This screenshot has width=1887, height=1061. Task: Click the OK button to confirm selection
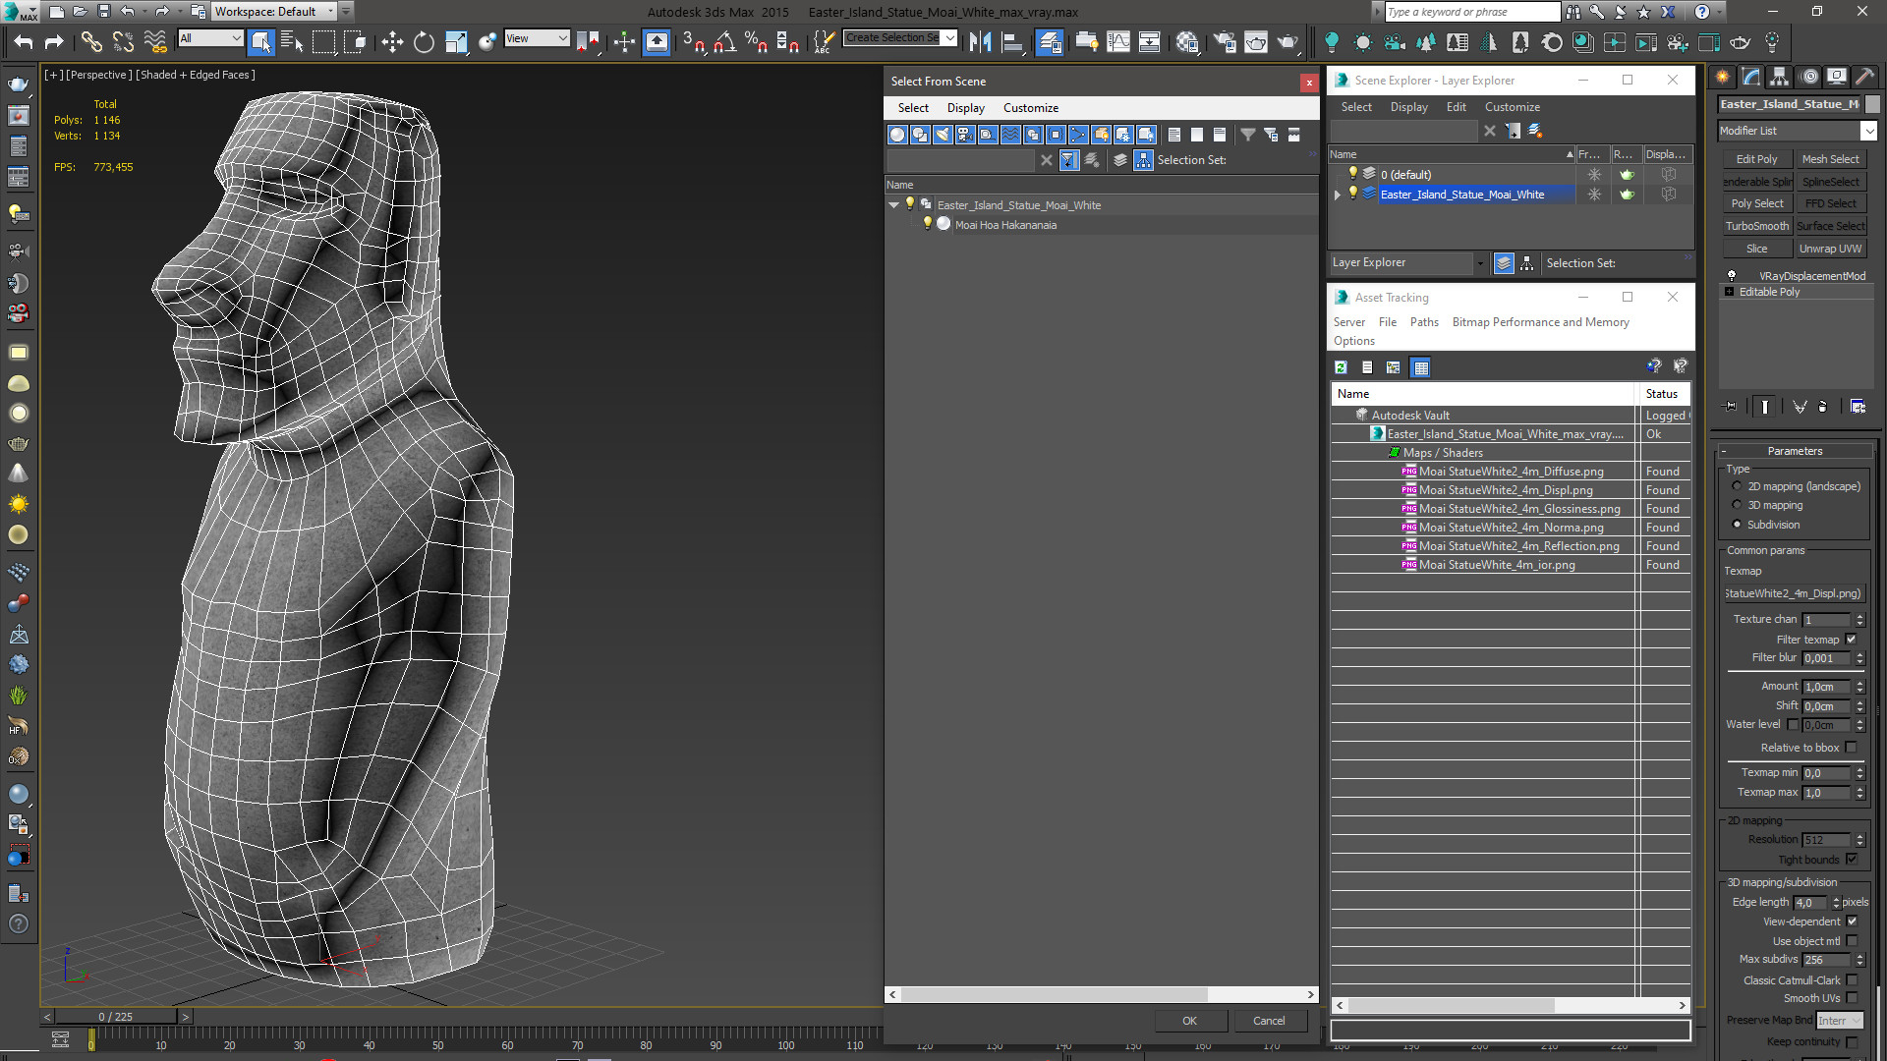pyautogui.click(x=1188, y=1021)
